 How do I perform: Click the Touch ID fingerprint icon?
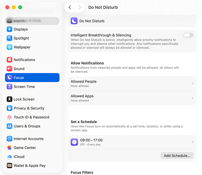(x=9, y=117)
